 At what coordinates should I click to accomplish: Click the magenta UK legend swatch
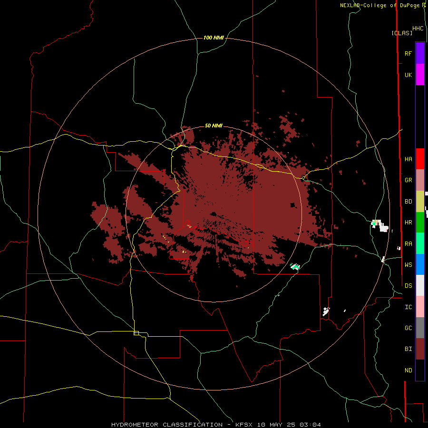420,75
